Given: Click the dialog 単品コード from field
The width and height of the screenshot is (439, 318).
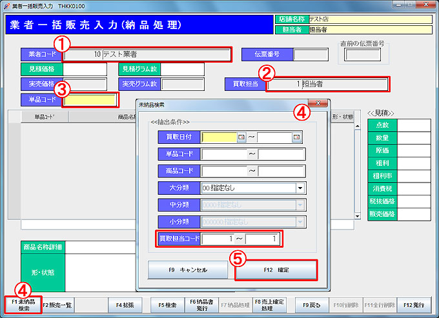Looking at the screenshot, I should click(x=224, y=154).
